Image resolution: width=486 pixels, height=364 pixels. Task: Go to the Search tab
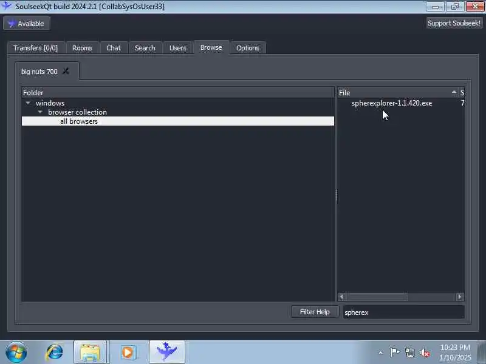pos(145,48)
